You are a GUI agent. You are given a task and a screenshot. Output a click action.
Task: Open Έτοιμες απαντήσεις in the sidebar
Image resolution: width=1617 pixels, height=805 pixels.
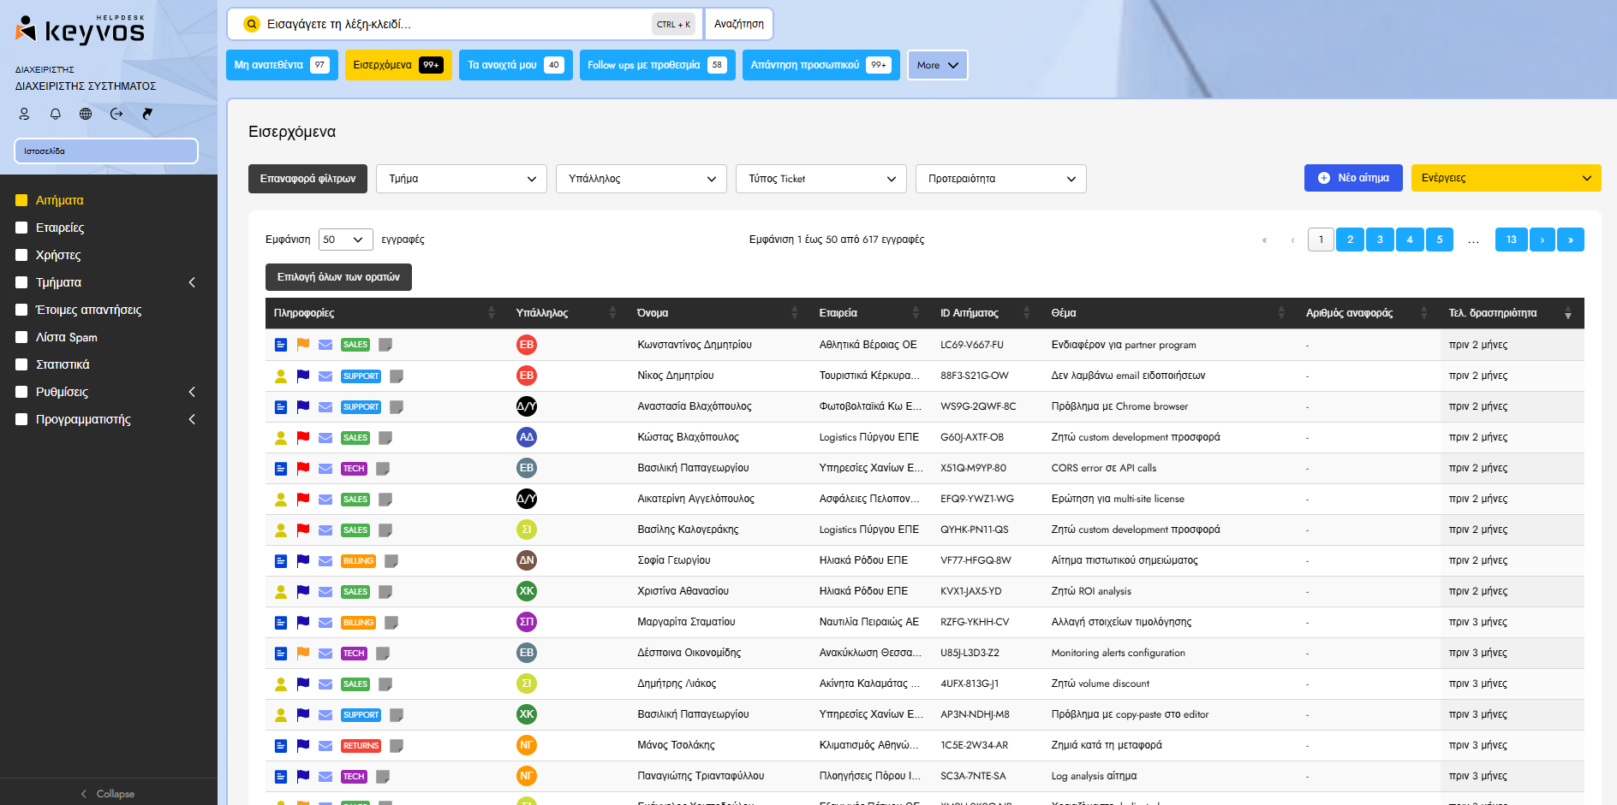tap(89, 310)
